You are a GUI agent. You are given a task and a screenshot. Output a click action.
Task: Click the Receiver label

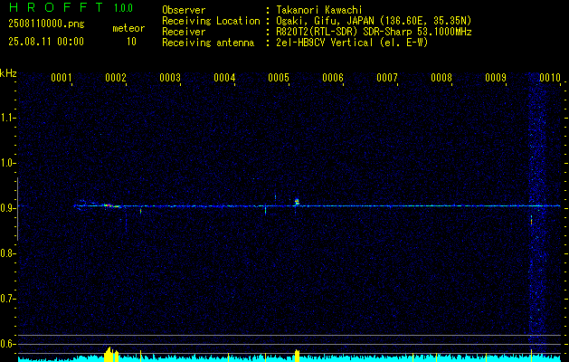pyautogui.click(x=184, y=32)
